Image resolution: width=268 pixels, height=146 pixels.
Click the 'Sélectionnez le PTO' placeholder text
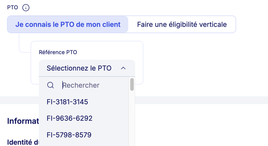point(79,68)
